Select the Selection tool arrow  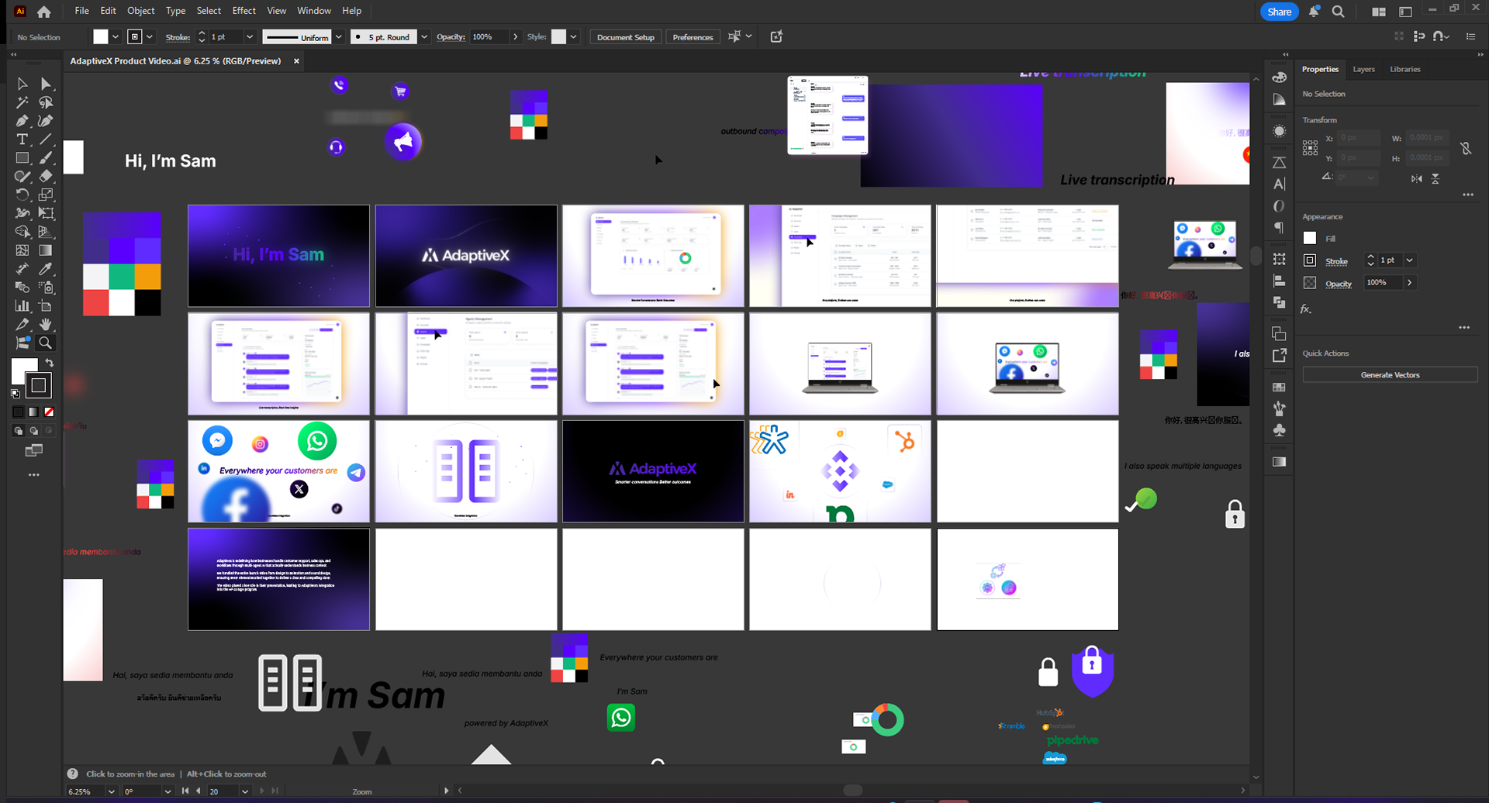(22, 84)
